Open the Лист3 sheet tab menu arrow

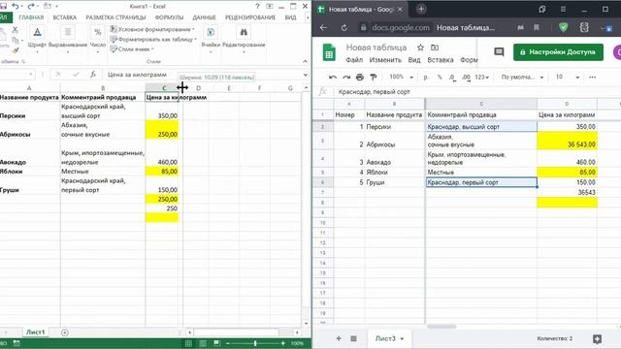click(x=402, y=338)
